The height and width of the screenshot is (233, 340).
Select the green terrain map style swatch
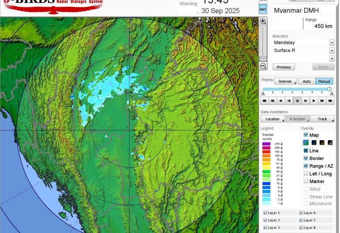click(x=306, y=142)
